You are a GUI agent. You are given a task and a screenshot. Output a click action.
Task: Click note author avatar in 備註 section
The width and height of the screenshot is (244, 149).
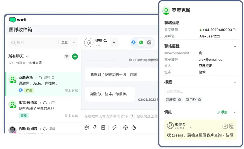pyautogui.click(x=170, y=126)
